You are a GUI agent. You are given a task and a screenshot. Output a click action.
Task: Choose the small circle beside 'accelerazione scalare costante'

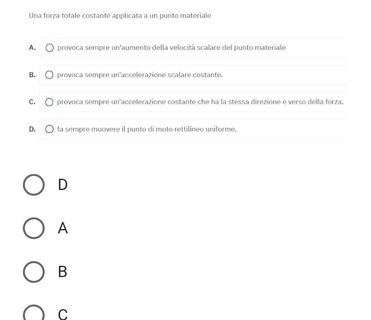49,75
